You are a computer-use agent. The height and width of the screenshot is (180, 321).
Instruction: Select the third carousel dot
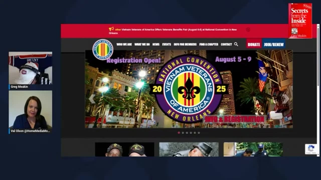[x=187, y=133]
